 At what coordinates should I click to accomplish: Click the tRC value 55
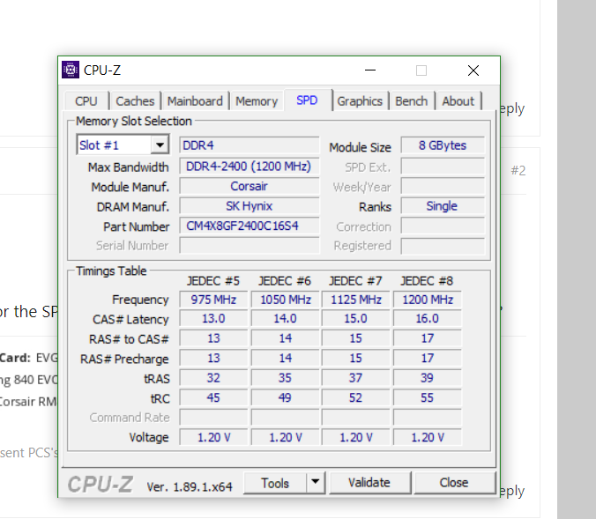pos(428,397)
